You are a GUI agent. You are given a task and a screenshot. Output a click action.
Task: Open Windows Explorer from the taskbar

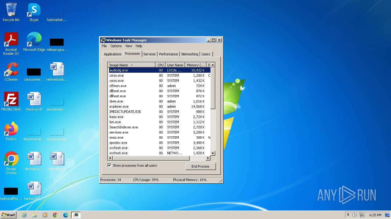pos(35,215)
